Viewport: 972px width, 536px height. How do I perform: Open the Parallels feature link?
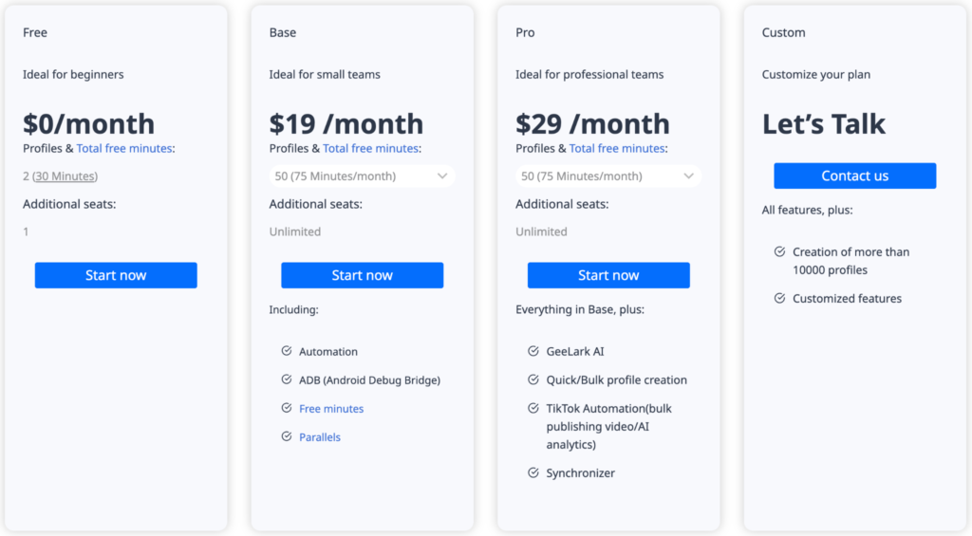tap(320, 437)
